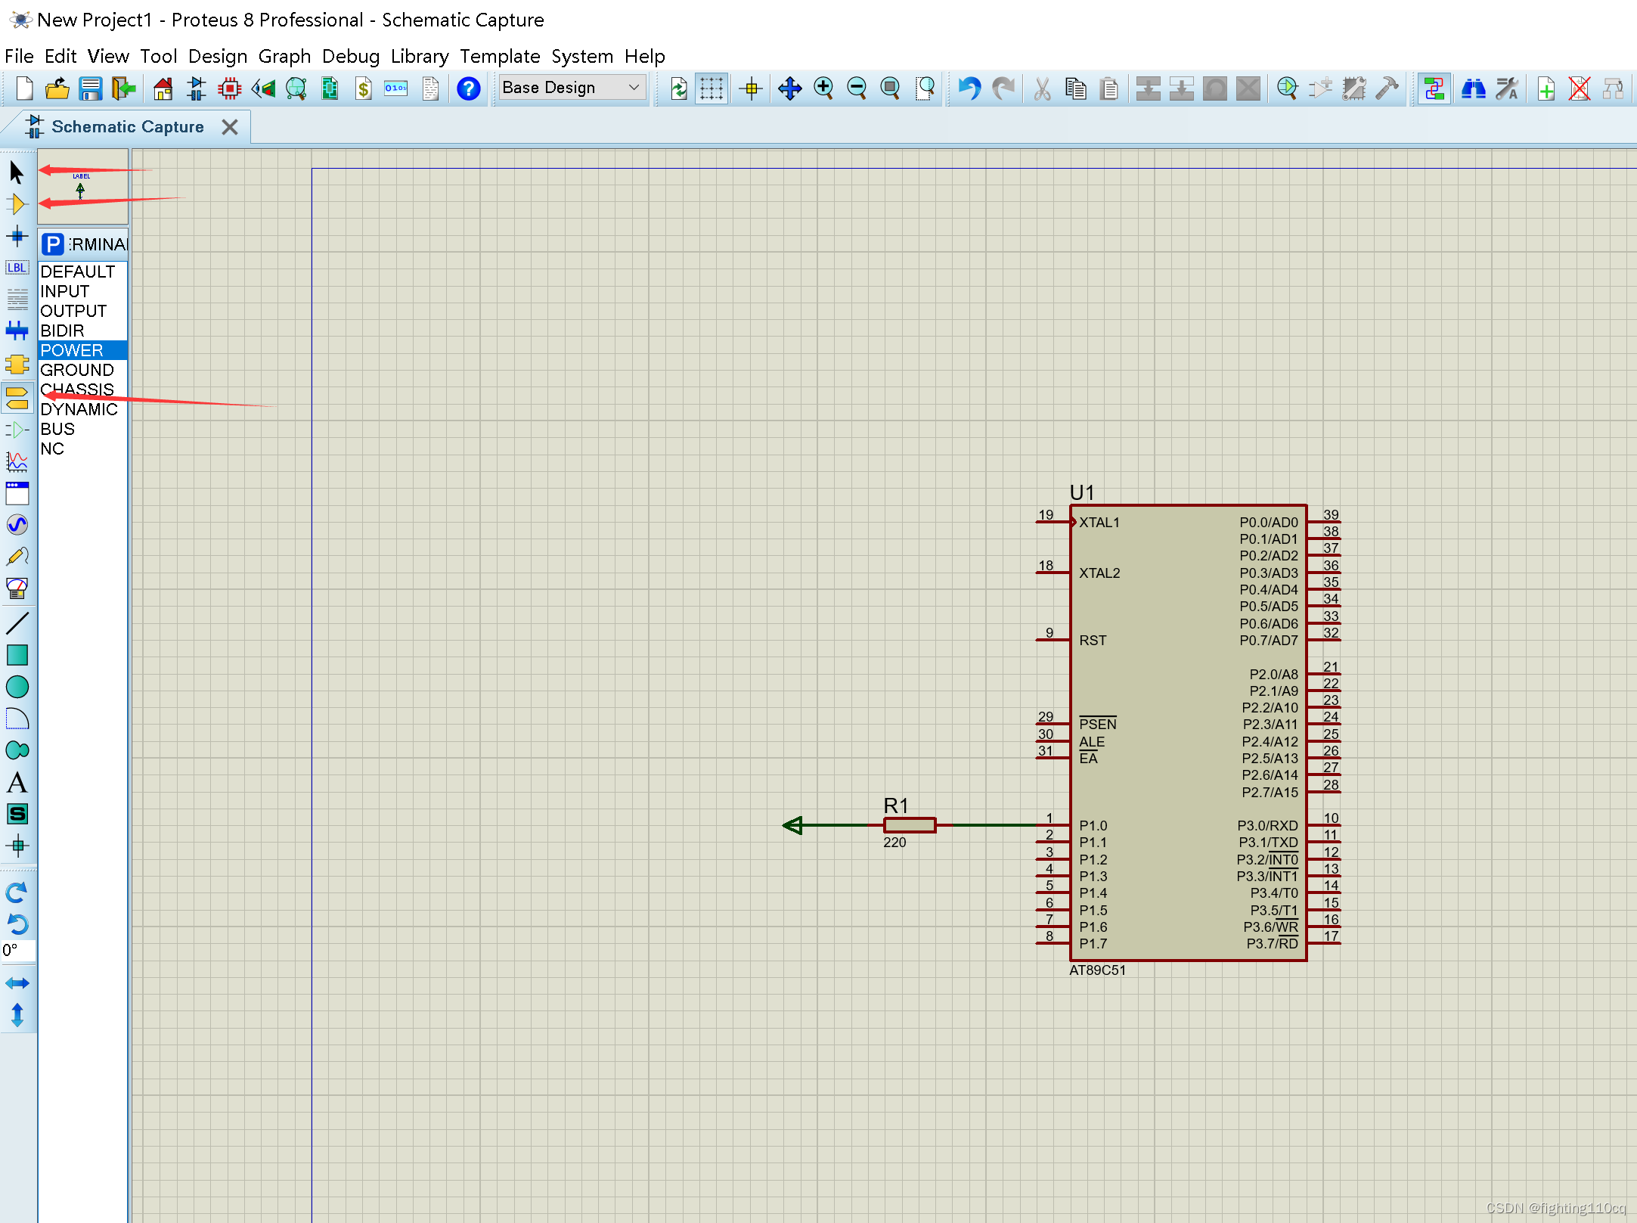The image size is (1637, 1223).
Task: Toggle the grid display button
Action: click(712, 88)
